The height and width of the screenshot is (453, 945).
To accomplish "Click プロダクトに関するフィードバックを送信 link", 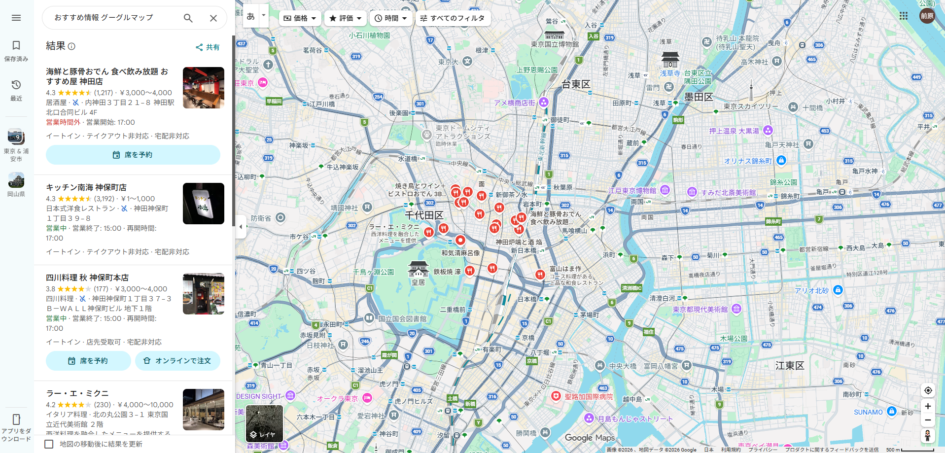I will coord(832,450).
